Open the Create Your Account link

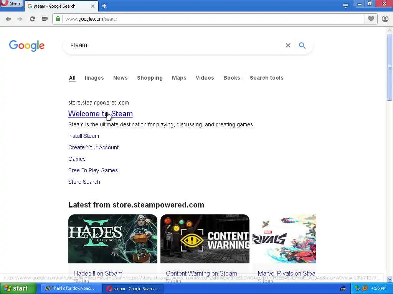point(94,147)
